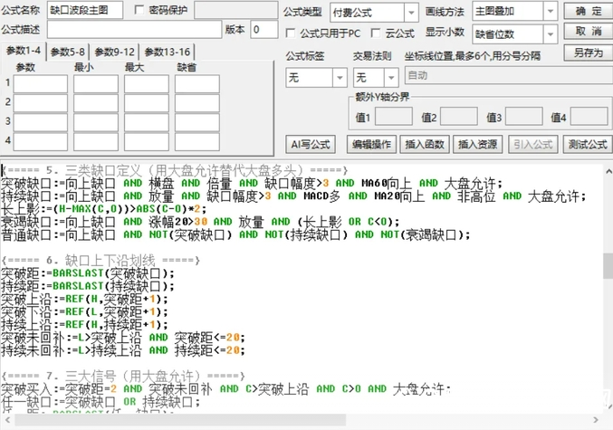Focus the 公式名称 input field

click(85, 10)
